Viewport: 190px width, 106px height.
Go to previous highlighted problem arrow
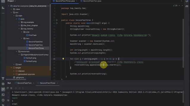click(179, 6)
